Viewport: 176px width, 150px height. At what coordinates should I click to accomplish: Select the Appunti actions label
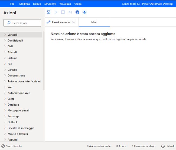(12, 139)
